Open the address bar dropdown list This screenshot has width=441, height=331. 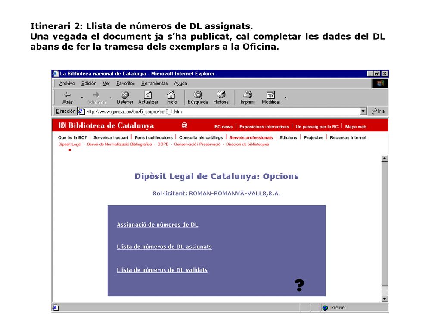363,112
